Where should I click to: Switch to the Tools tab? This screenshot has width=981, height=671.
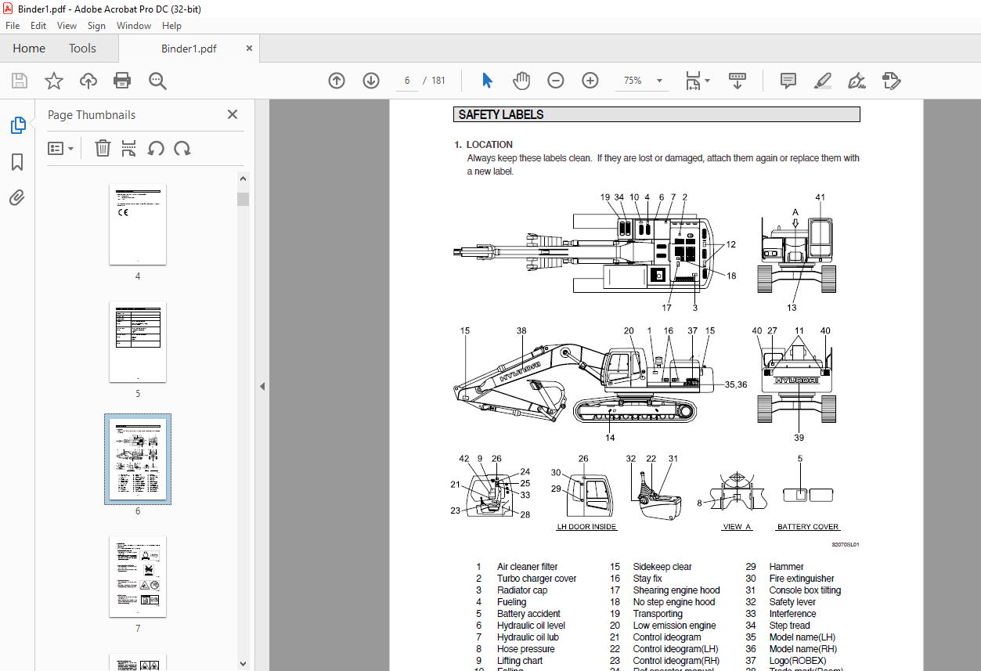click(x=82, y=49)
